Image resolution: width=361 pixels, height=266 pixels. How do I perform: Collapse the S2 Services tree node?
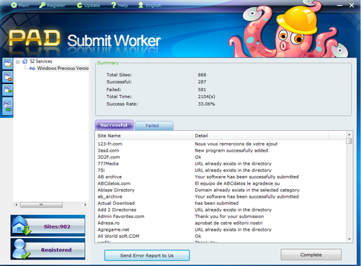pos(17,62)
